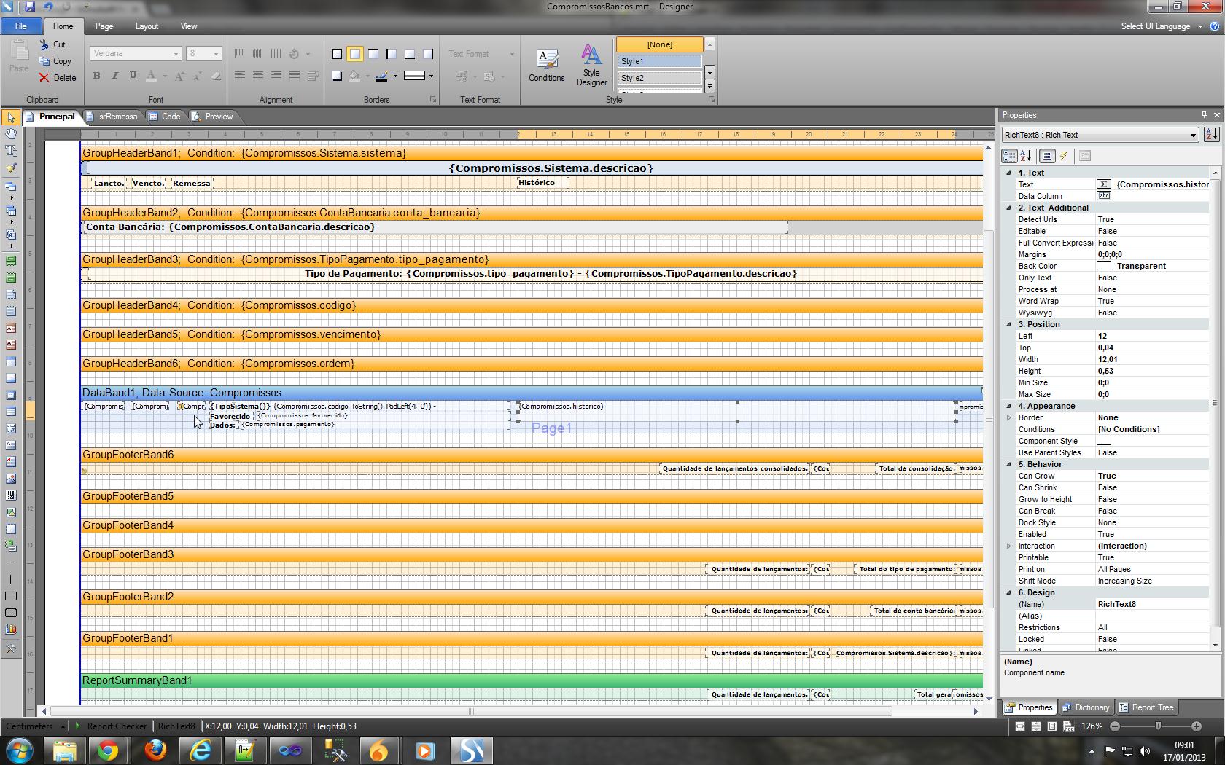Image resolution: width=1225 pixels, height=765 pixels.
Task: Click Back Color Transparent swatch
Action: pyautogui.click(x=1104, y=266)
